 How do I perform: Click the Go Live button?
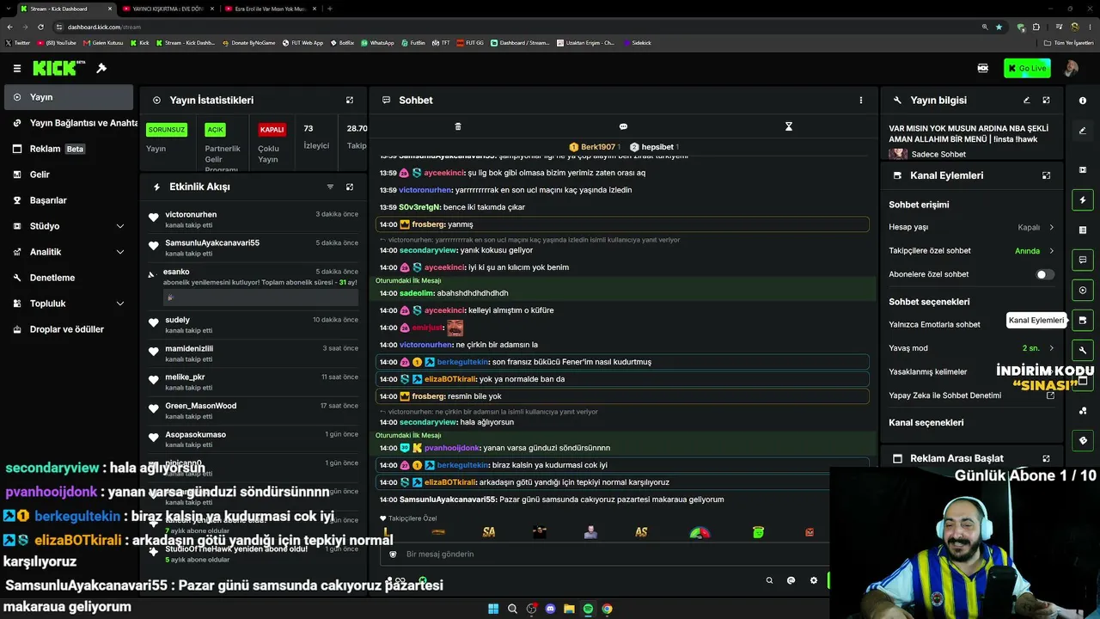(x=1027, y=68)
